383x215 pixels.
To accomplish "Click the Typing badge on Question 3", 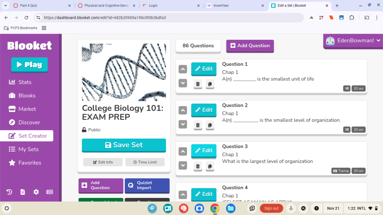I will [341, 171].
